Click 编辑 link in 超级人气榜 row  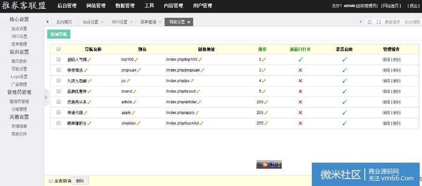[x=386, y=59]
